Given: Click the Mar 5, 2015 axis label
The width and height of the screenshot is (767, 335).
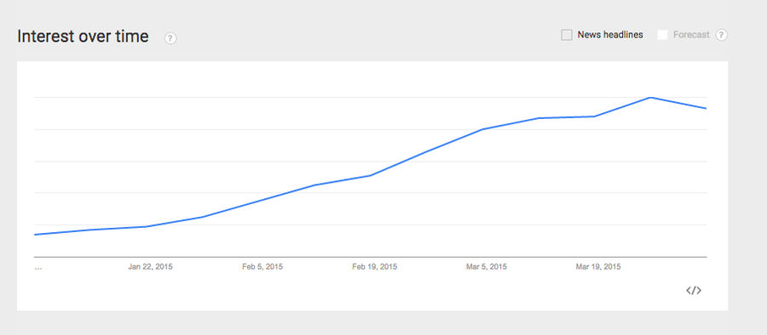Looking at the screenshot, I should [x=487, y=267].
